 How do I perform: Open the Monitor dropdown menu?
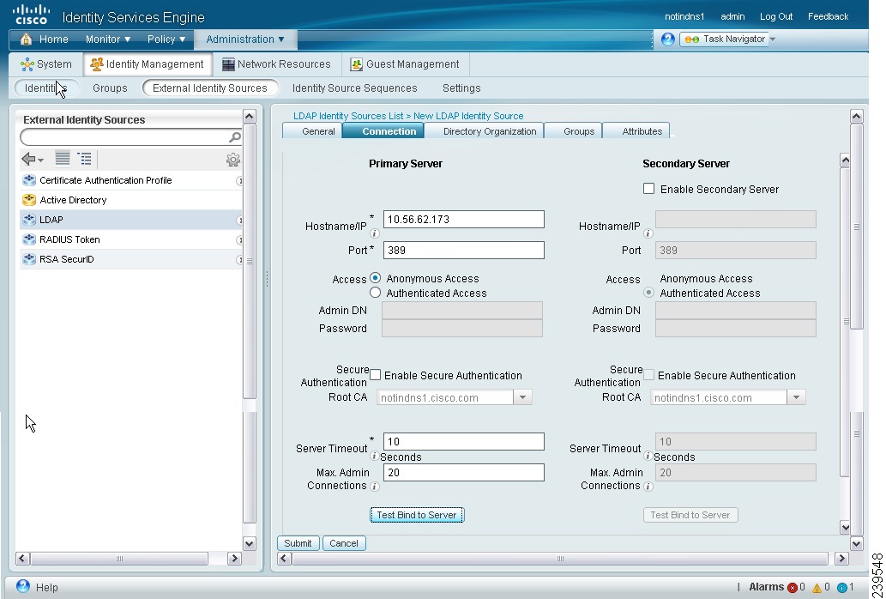click(x=108, y=39)
